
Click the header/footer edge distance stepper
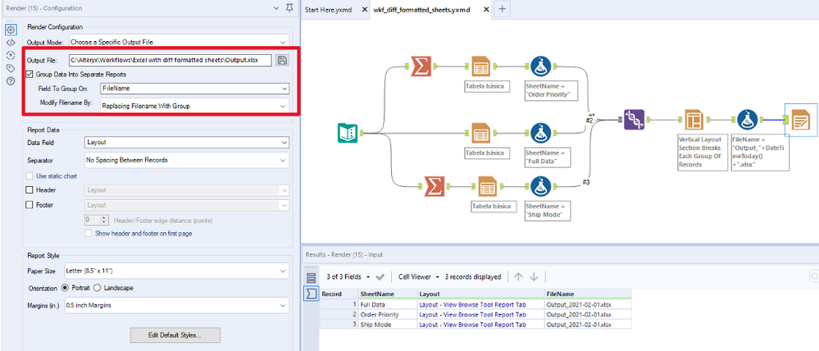tap(104, 220)
